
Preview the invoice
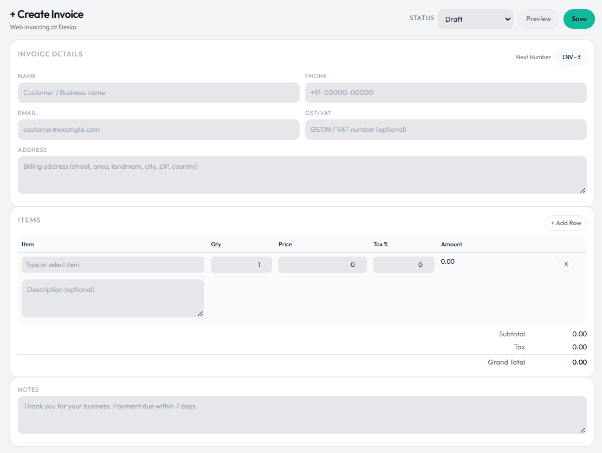pyautogui.click(x=538, y=18)
